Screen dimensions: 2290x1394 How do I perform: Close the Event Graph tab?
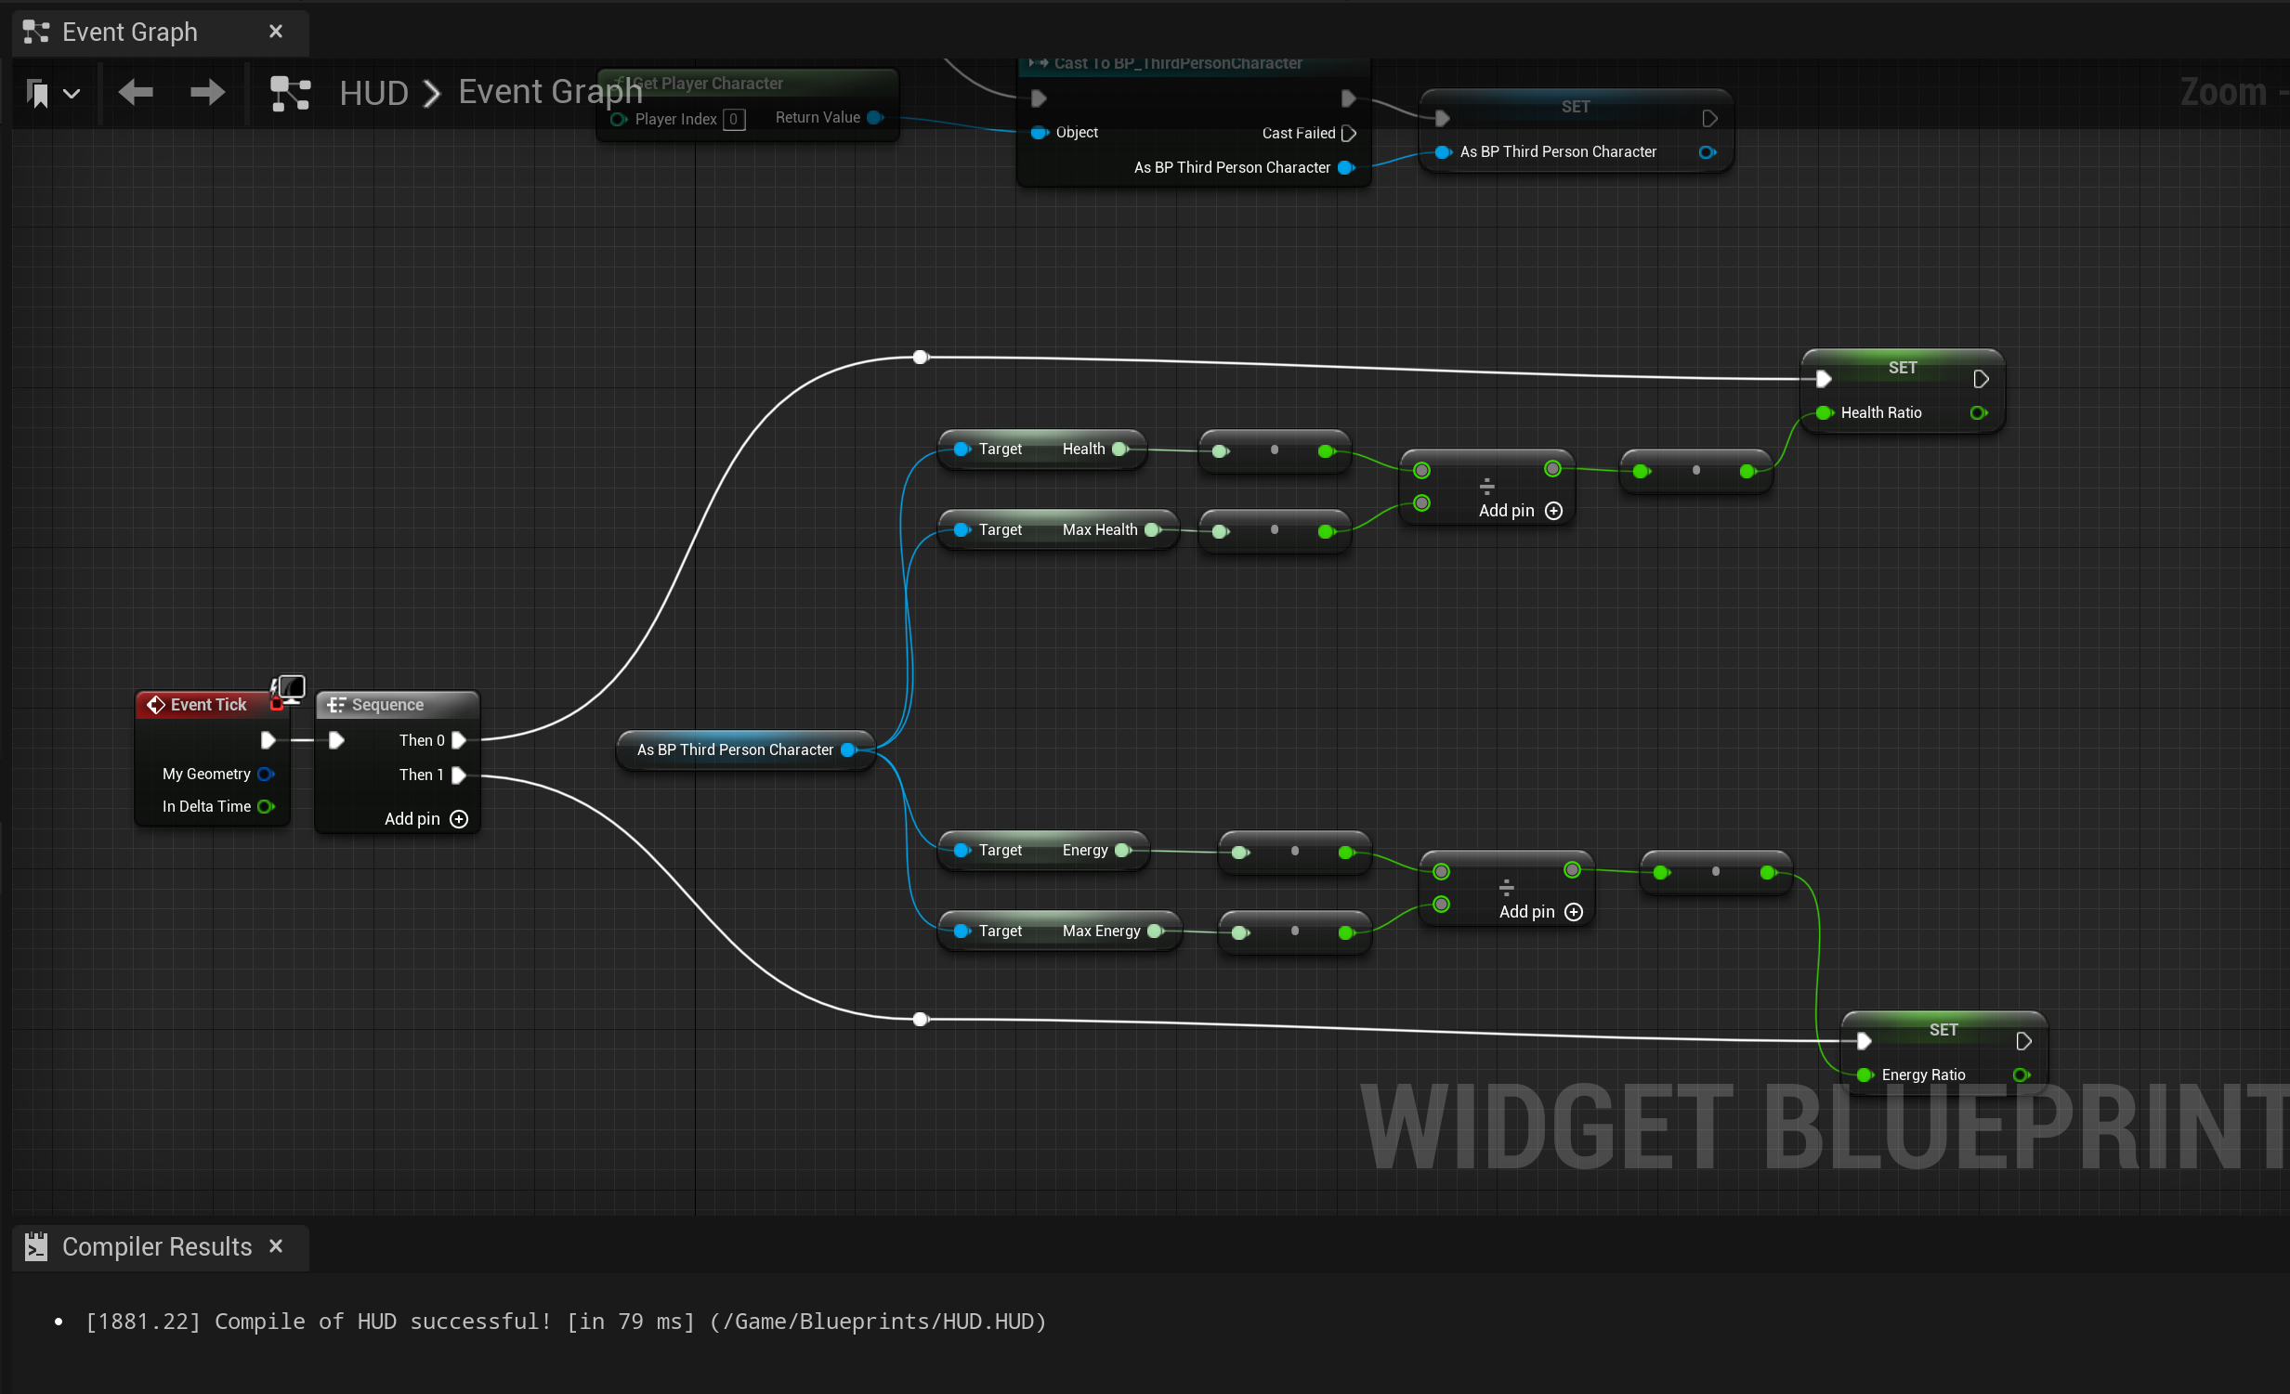click(x=275, y=32)
